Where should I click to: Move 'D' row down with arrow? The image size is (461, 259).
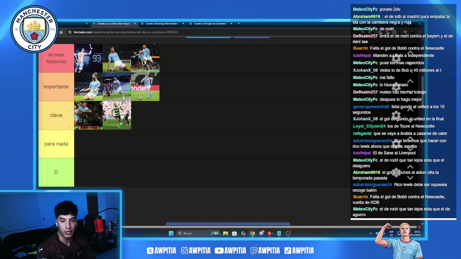coord(410,178)
